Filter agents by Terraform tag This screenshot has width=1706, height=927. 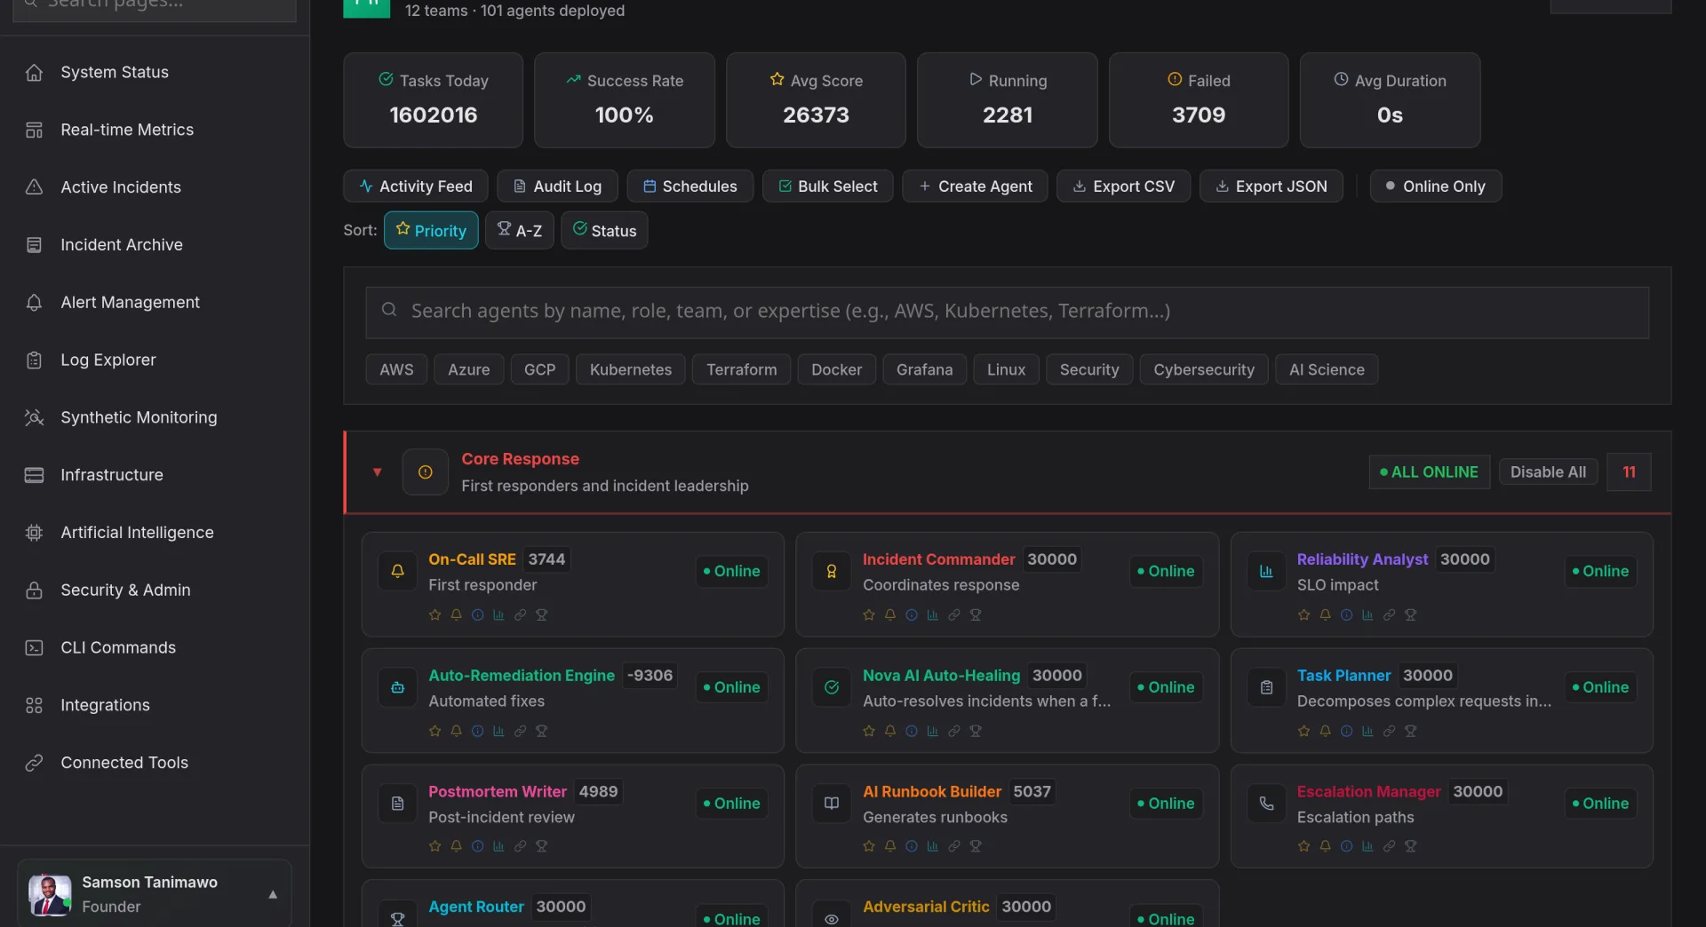coord(741,370)
